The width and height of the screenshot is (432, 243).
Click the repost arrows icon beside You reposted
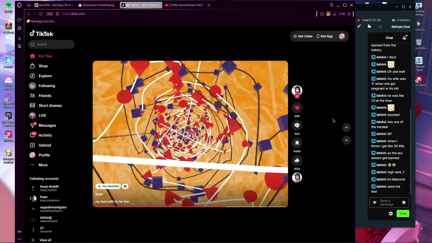tap(125, 186)
